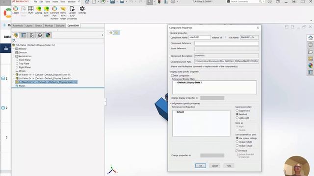Open the dropdown next to Save icon
314x176 pixels.
(x=117, y=2)
